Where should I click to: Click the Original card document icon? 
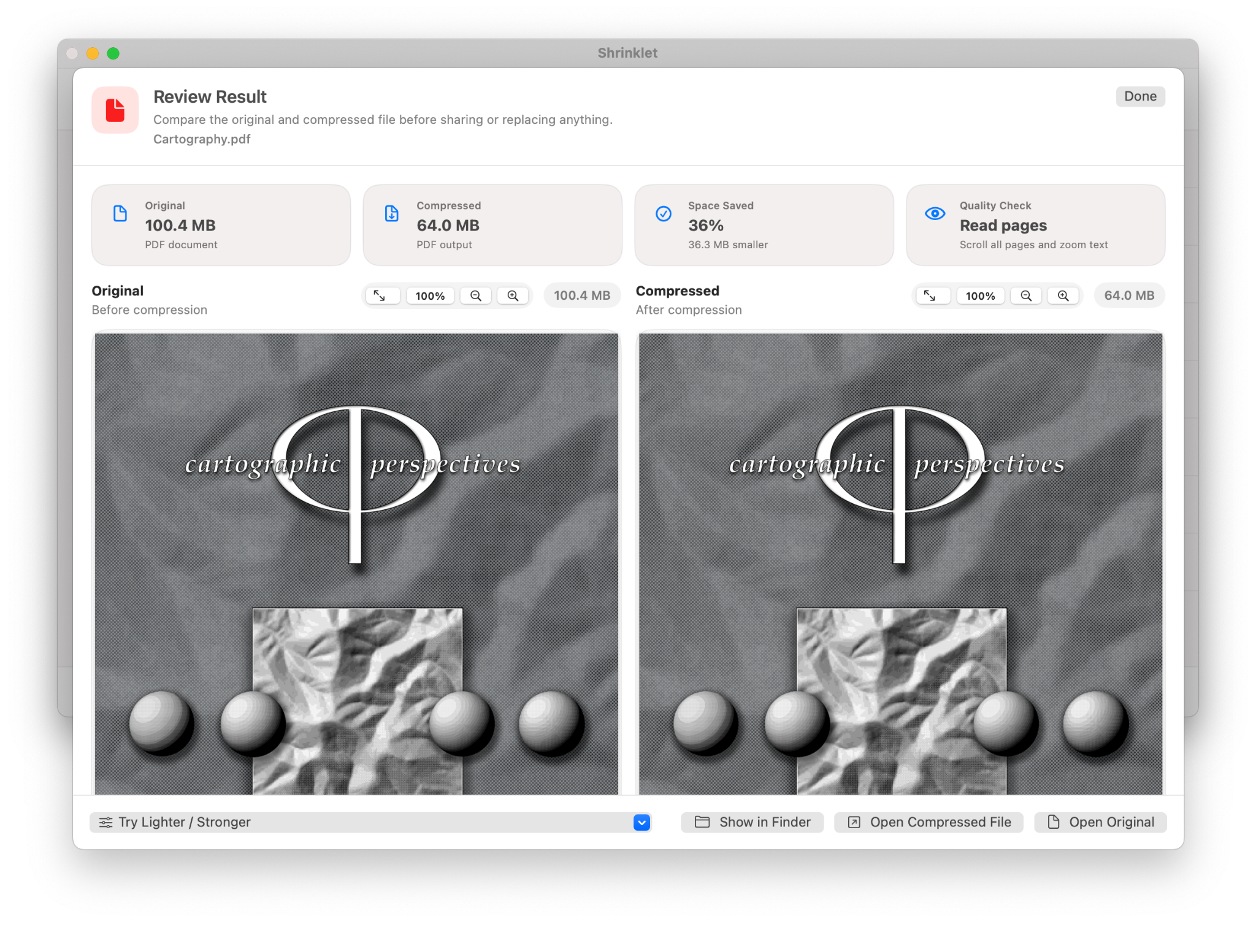tap(120, 213)
